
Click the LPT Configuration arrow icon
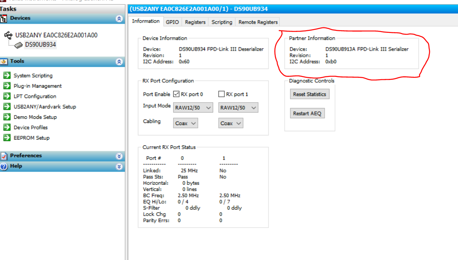(x=7, y=96)
